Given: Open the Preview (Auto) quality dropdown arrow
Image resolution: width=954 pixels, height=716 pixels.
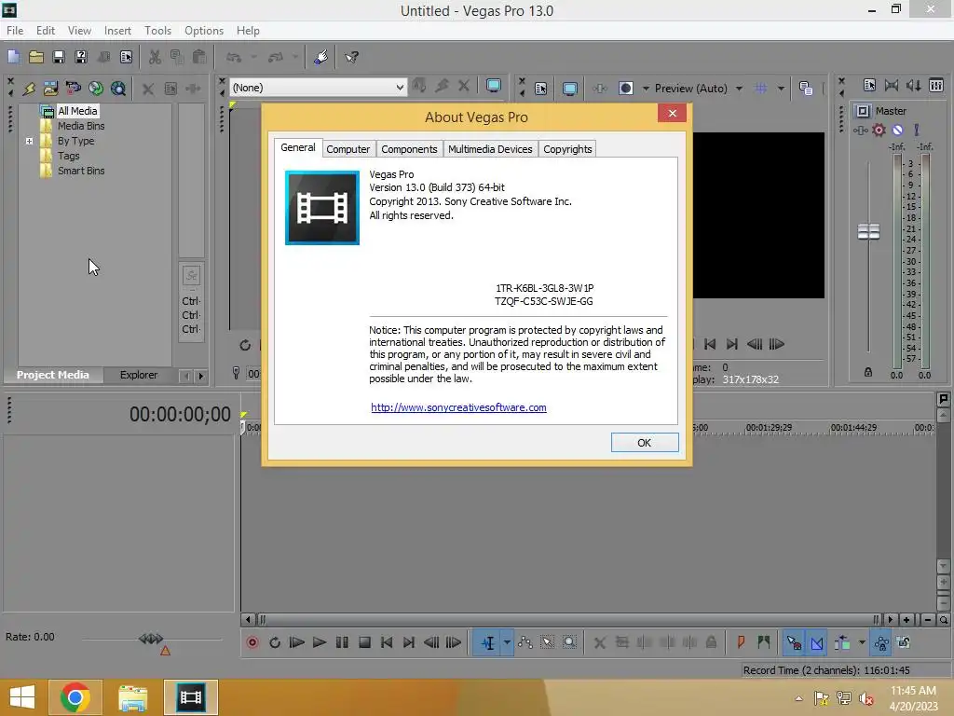Looking at the screenshot, I should pyautogui.click(x=739, y=89).
